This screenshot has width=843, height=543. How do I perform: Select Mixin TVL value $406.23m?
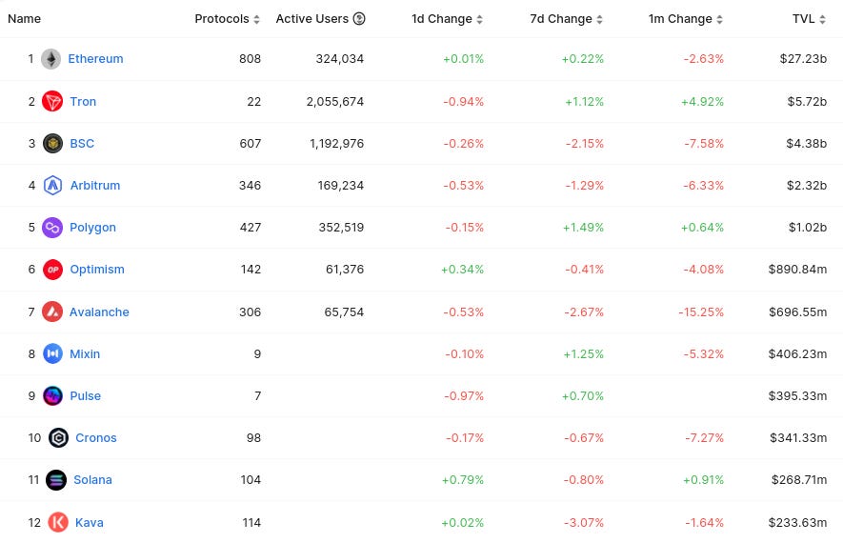point(797,354)
